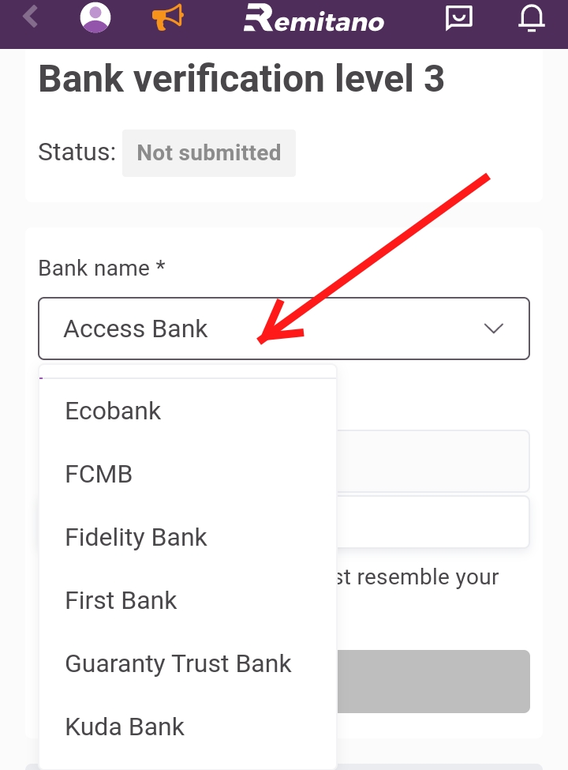Screen dimensions: 568x770
Task: Click the orange megaphone announcements icon
Action: pyautogui.click(x=167, y=17)
